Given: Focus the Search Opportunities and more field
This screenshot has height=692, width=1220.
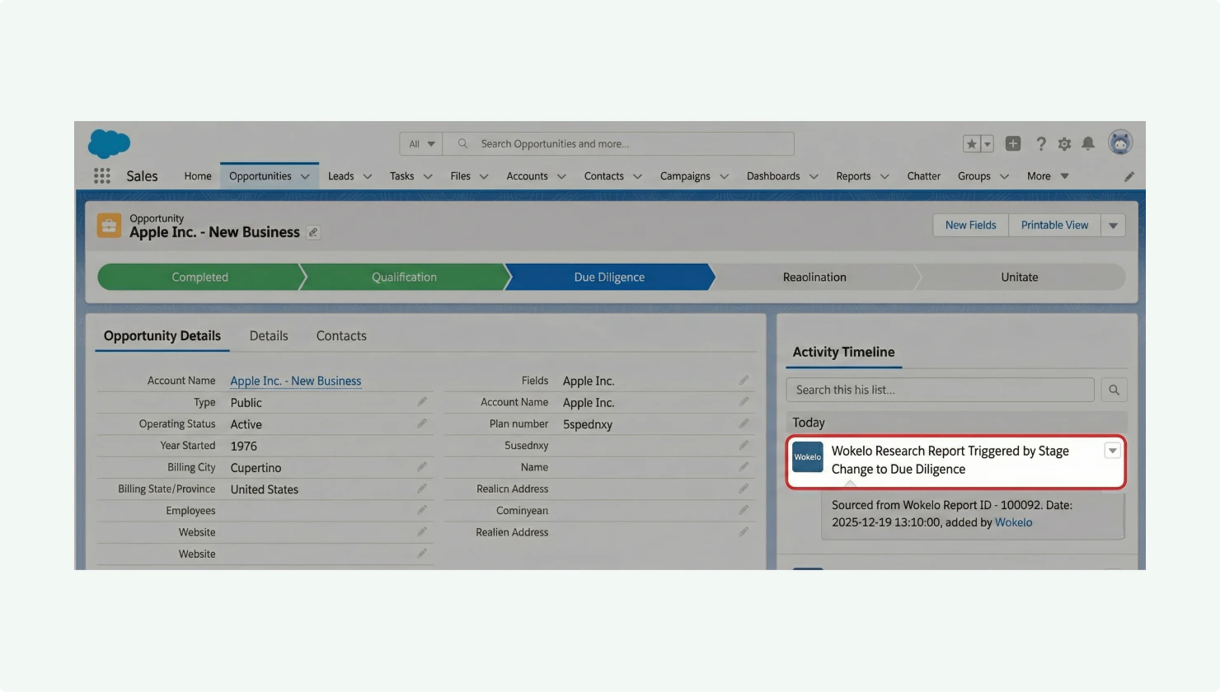Looking at the screenshot, I should 618,144.
